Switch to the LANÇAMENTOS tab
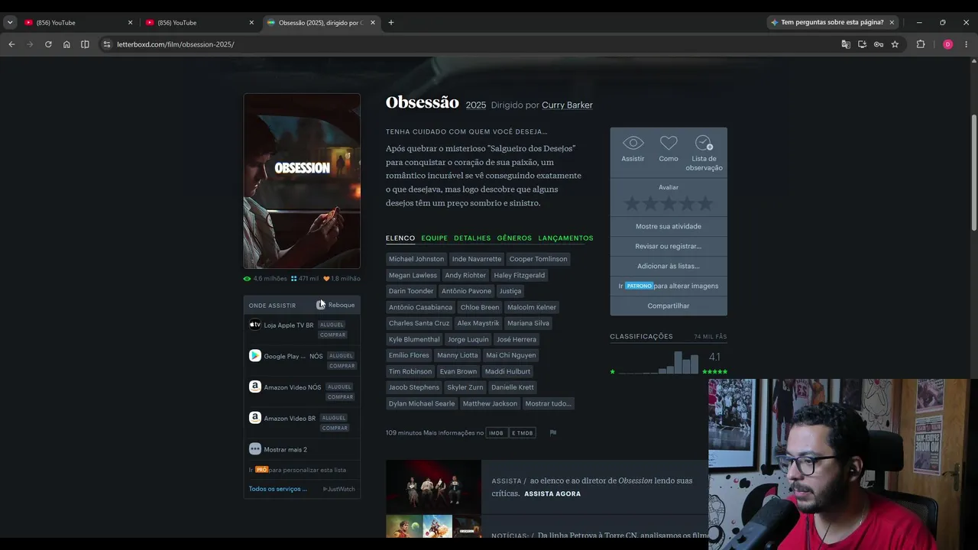Screen dimensions: 978x550 (x=565, y=238)
